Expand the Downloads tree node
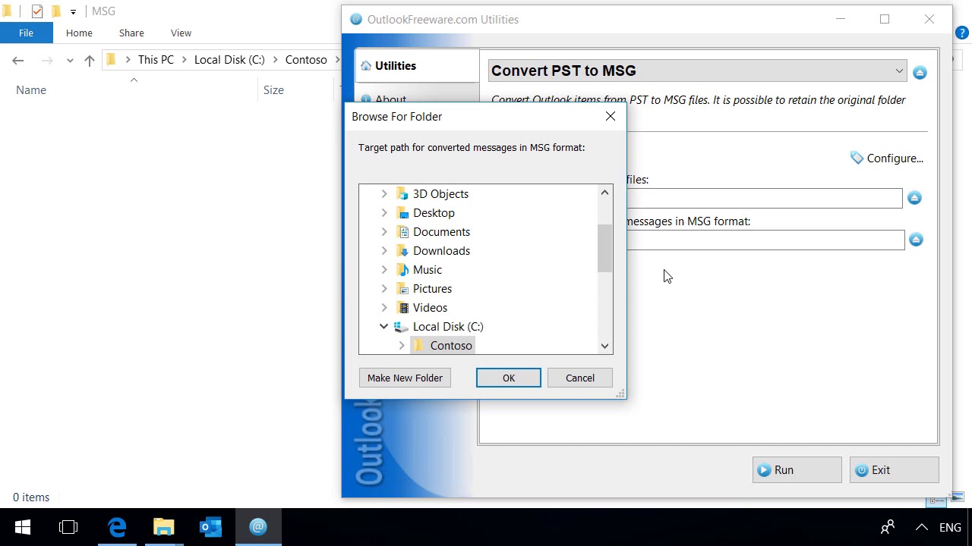This screenshot has width=972, height=546. coord(384,251)
